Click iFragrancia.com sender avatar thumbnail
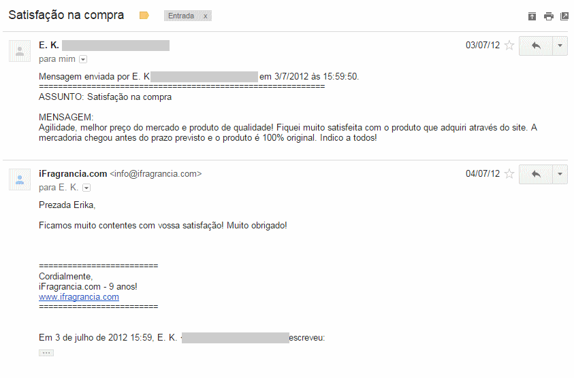Image resolution: width=574 pixels, height=378 pixels. (20, 179)
